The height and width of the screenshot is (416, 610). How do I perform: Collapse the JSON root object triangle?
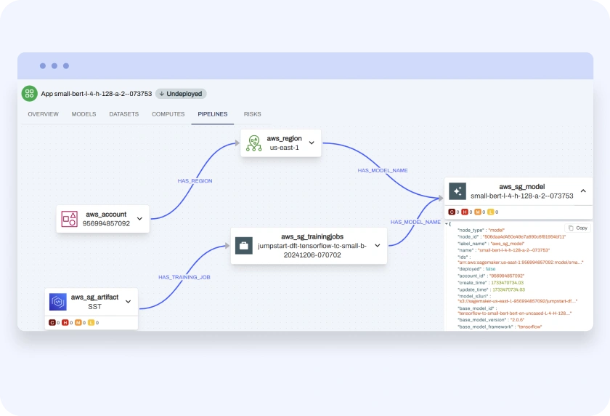pos(447,224)
